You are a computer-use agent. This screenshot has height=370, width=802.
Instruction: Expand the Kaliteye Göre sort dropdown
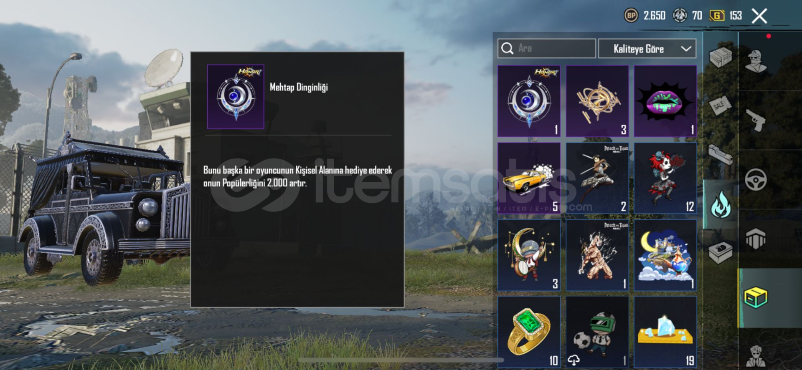tap(647, 49)
